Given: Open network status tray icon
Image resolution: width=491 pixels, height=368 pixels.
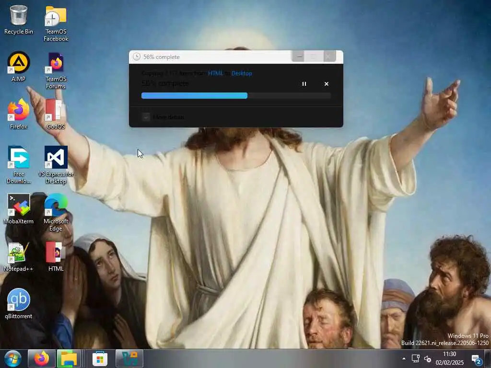Looking at the screenshot, I should pos(416,358).
